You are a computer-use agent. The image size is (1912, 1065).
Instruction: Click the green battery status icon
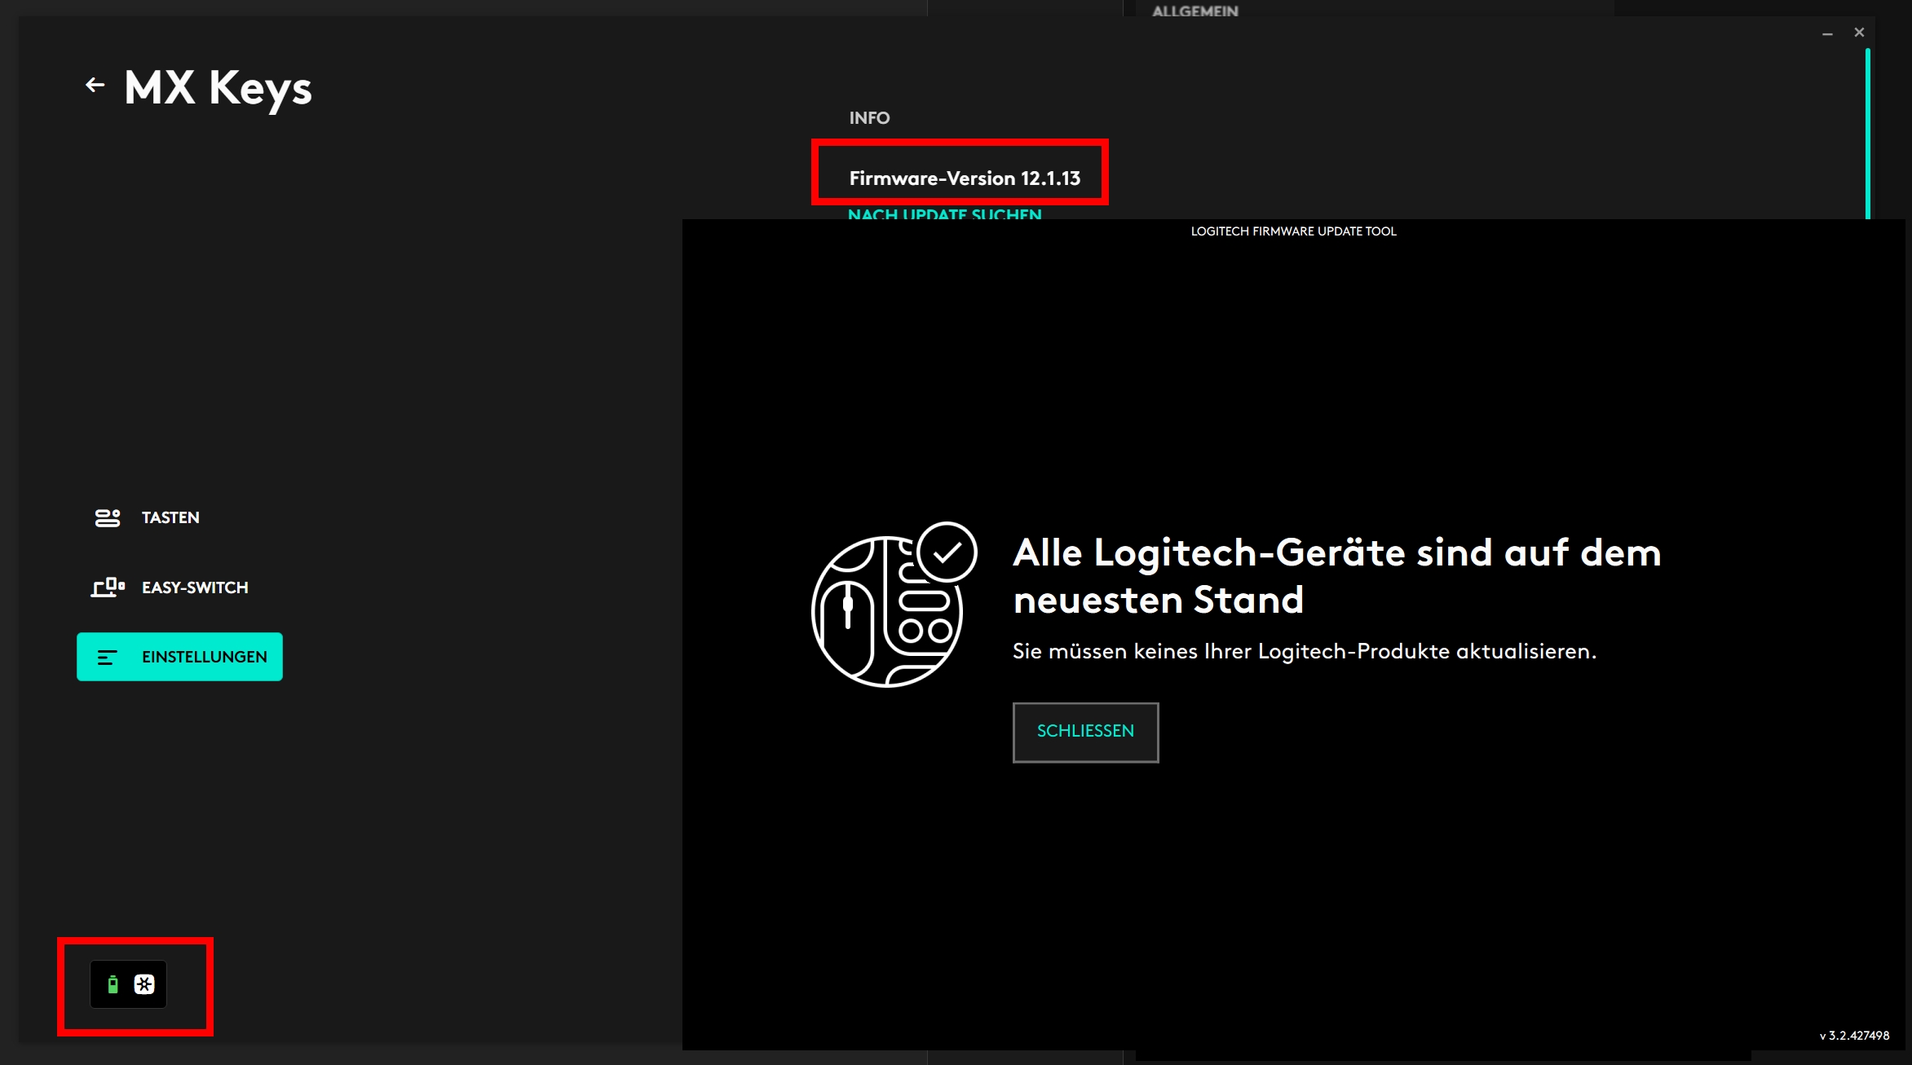[x=113, y=984]
